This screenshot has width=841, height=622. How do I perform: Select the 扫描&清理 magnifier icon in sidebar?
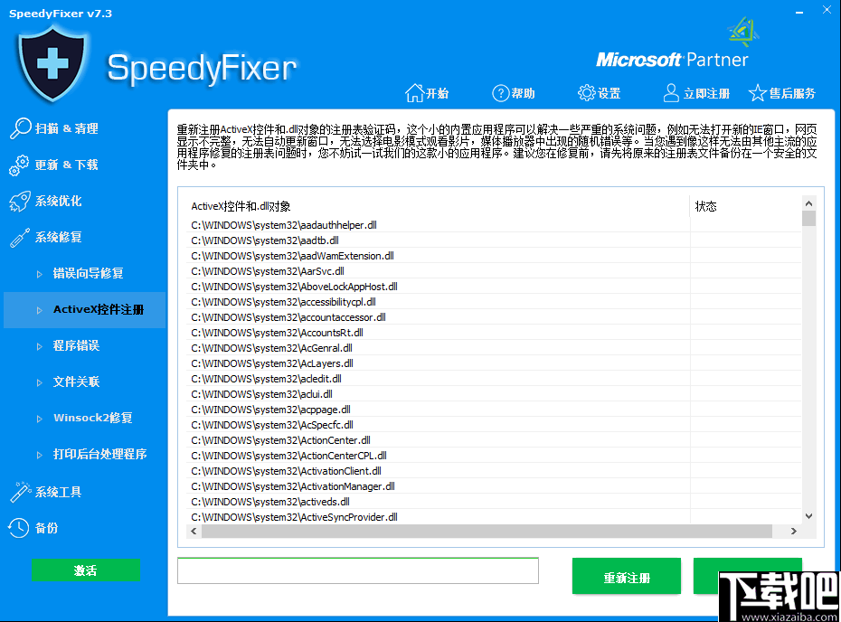(19, 127)
